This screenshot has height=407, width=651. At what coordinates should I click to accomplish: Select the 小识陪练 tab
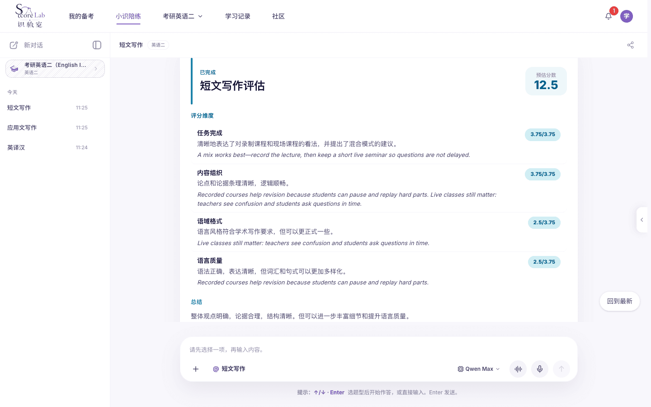(128, 16)
